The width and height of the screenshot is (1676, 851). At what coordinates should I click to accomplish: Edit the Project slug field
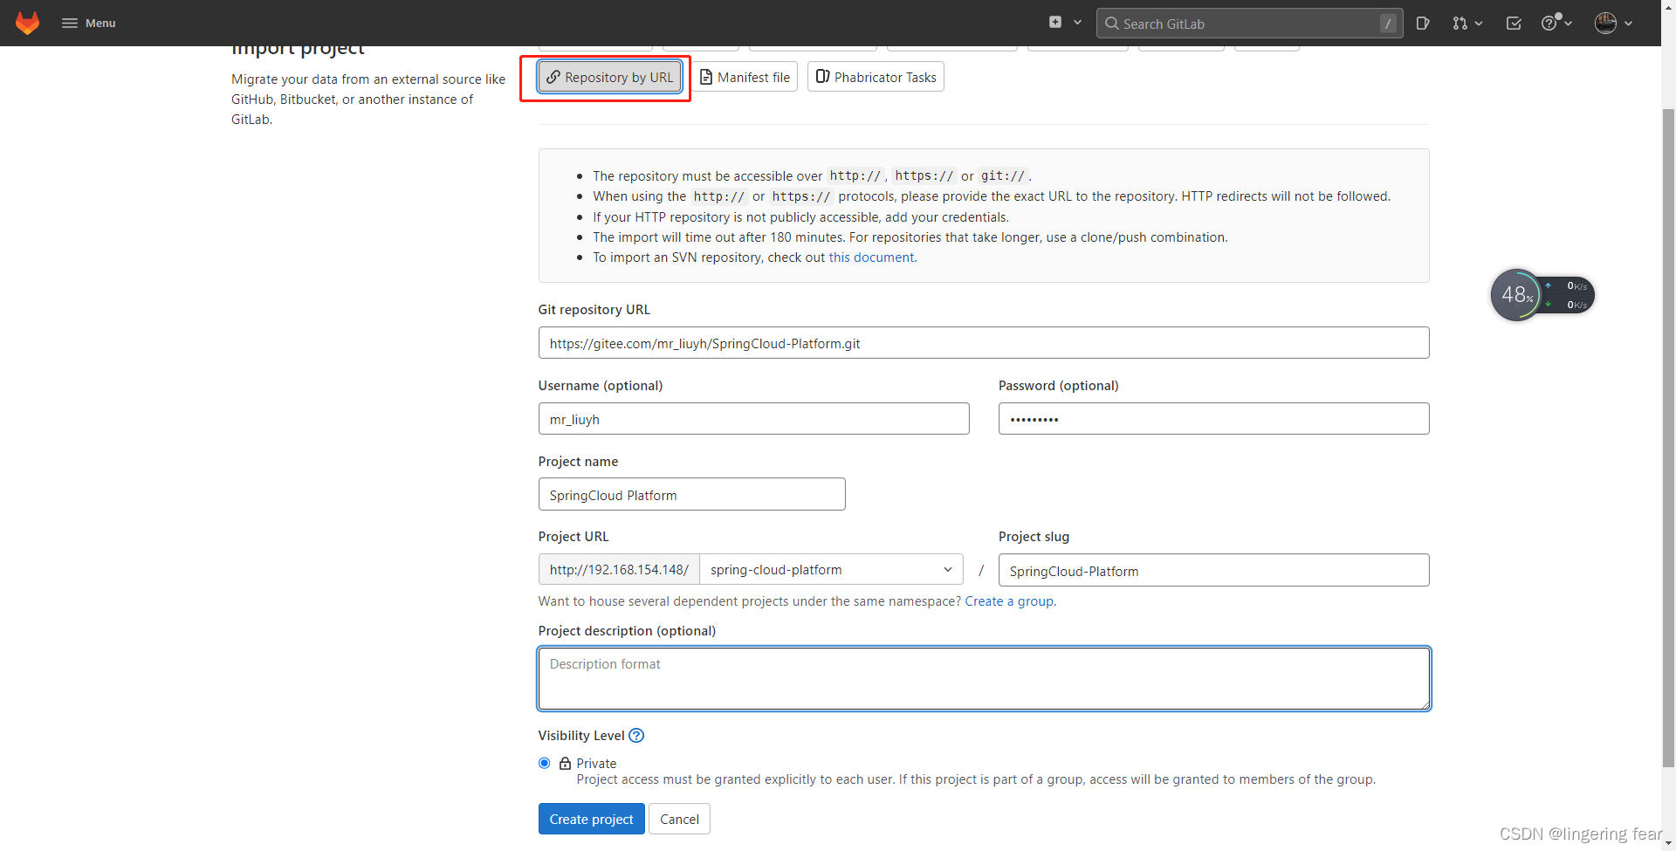tap(1214, 570)
